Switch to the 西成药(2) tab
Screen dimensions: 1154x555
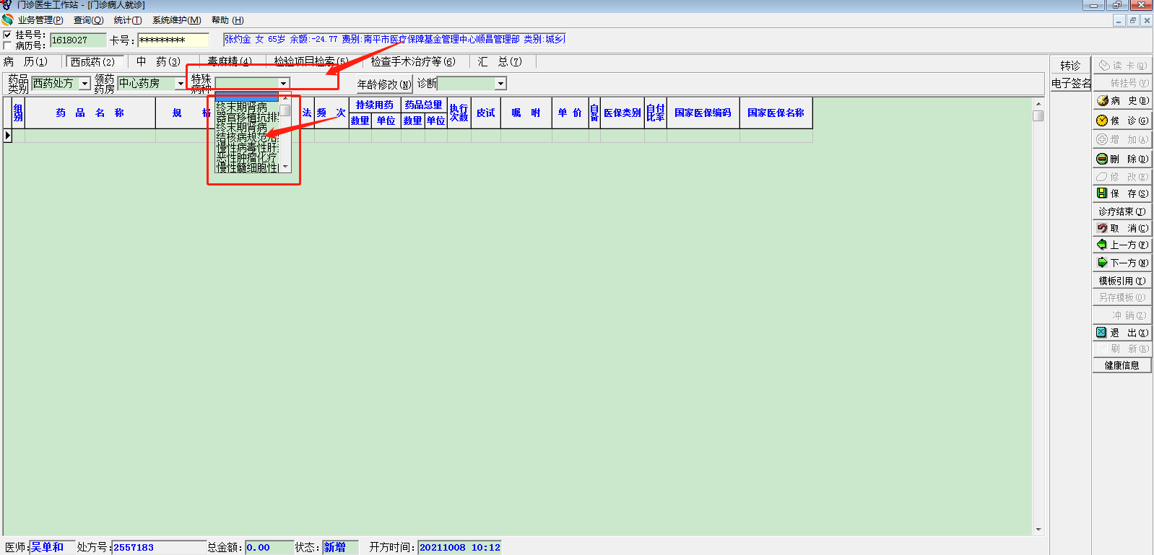point(93,62)
